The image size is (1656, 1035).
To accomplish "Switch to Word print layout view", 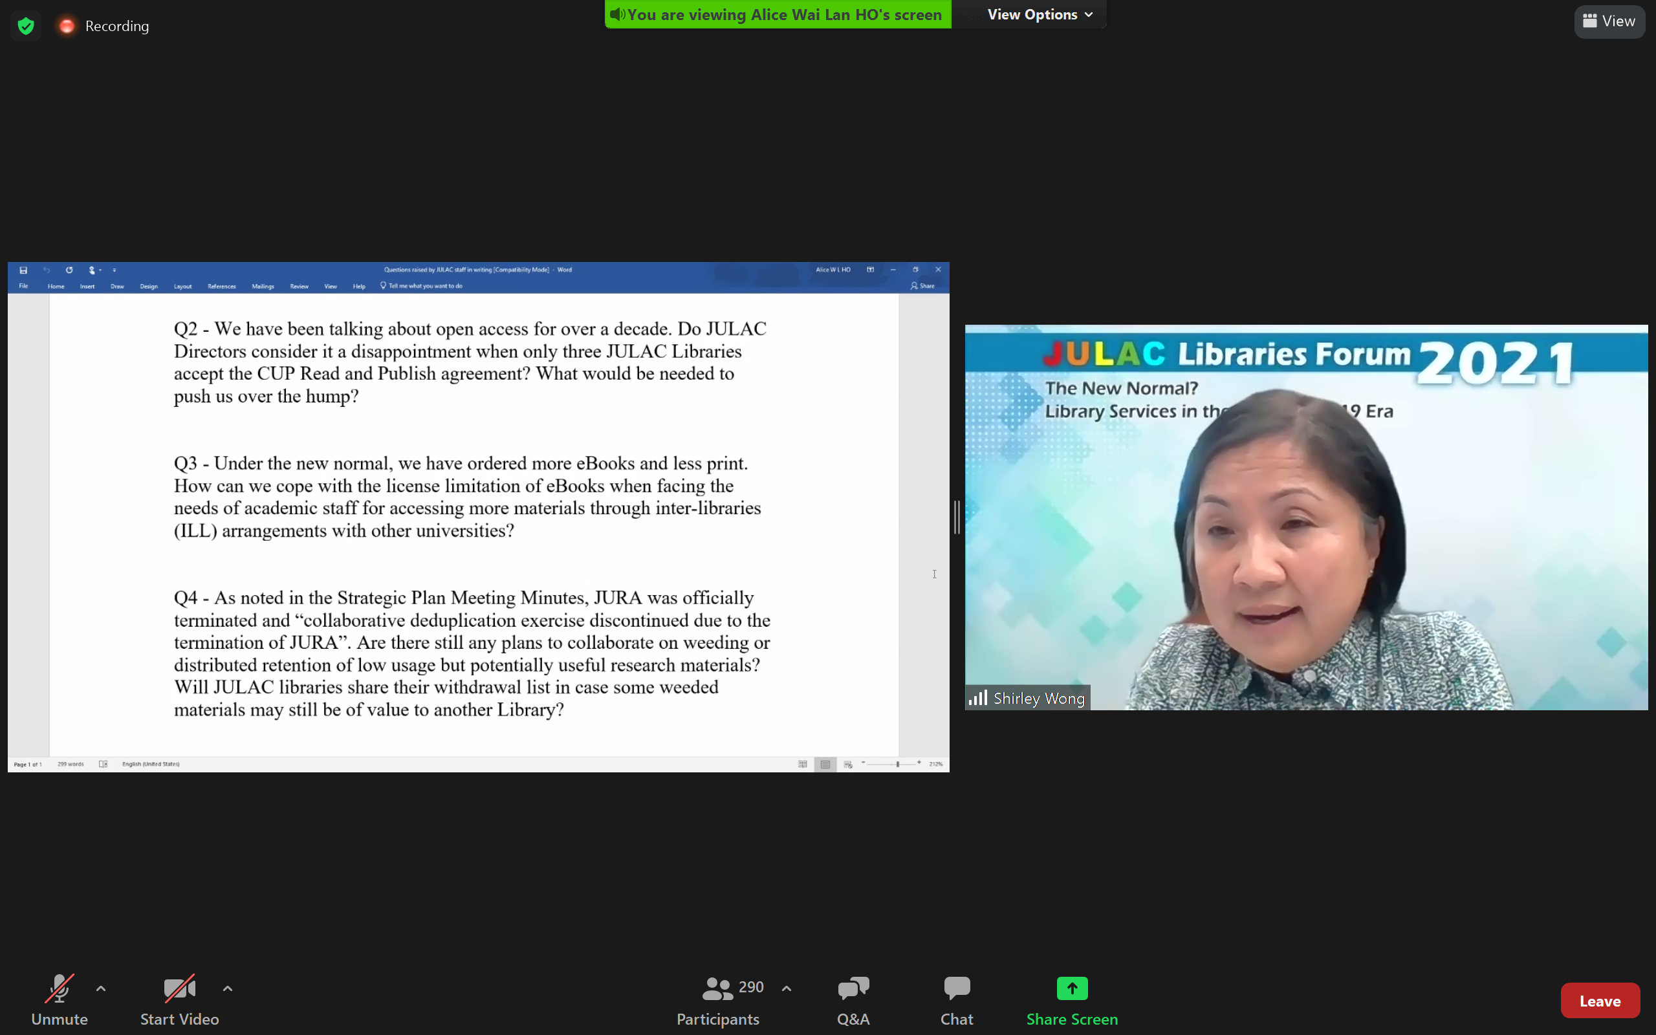I will pyautogui.click(x=825, y=764).
